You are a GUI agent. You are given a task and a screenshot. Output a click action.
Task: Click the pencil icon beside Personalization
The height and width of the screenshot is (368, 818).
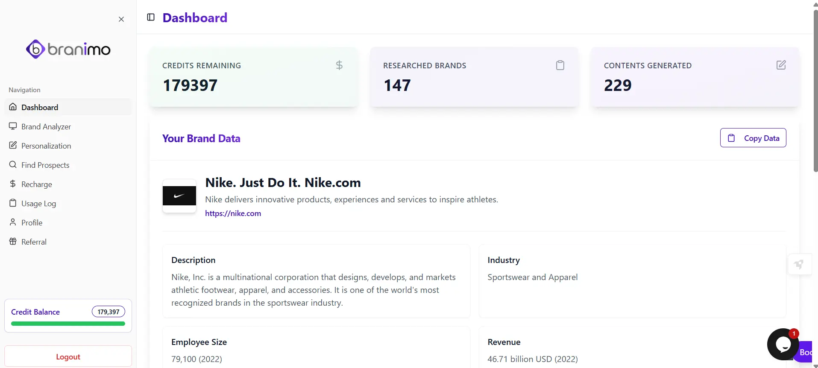pos(13,145)
